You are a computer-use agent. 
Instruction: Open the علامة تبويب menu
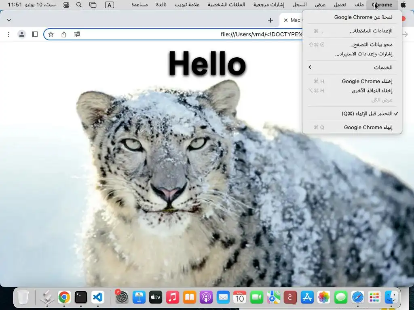(x=187, y=5)
